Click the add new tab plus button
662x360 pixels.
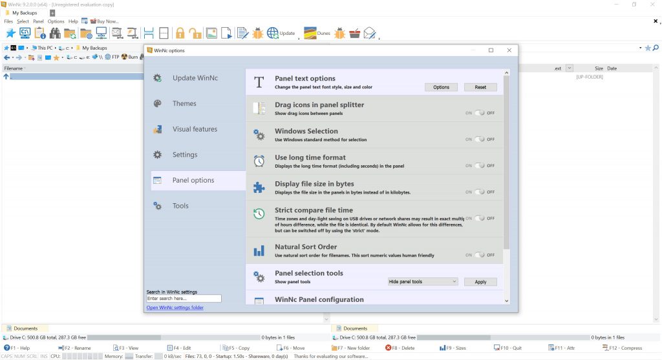(52, 13)
